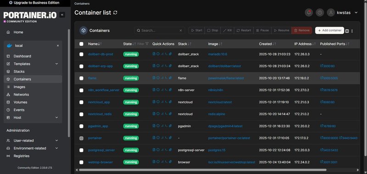
Task: Click the Restart button
Action: (244, 30)
